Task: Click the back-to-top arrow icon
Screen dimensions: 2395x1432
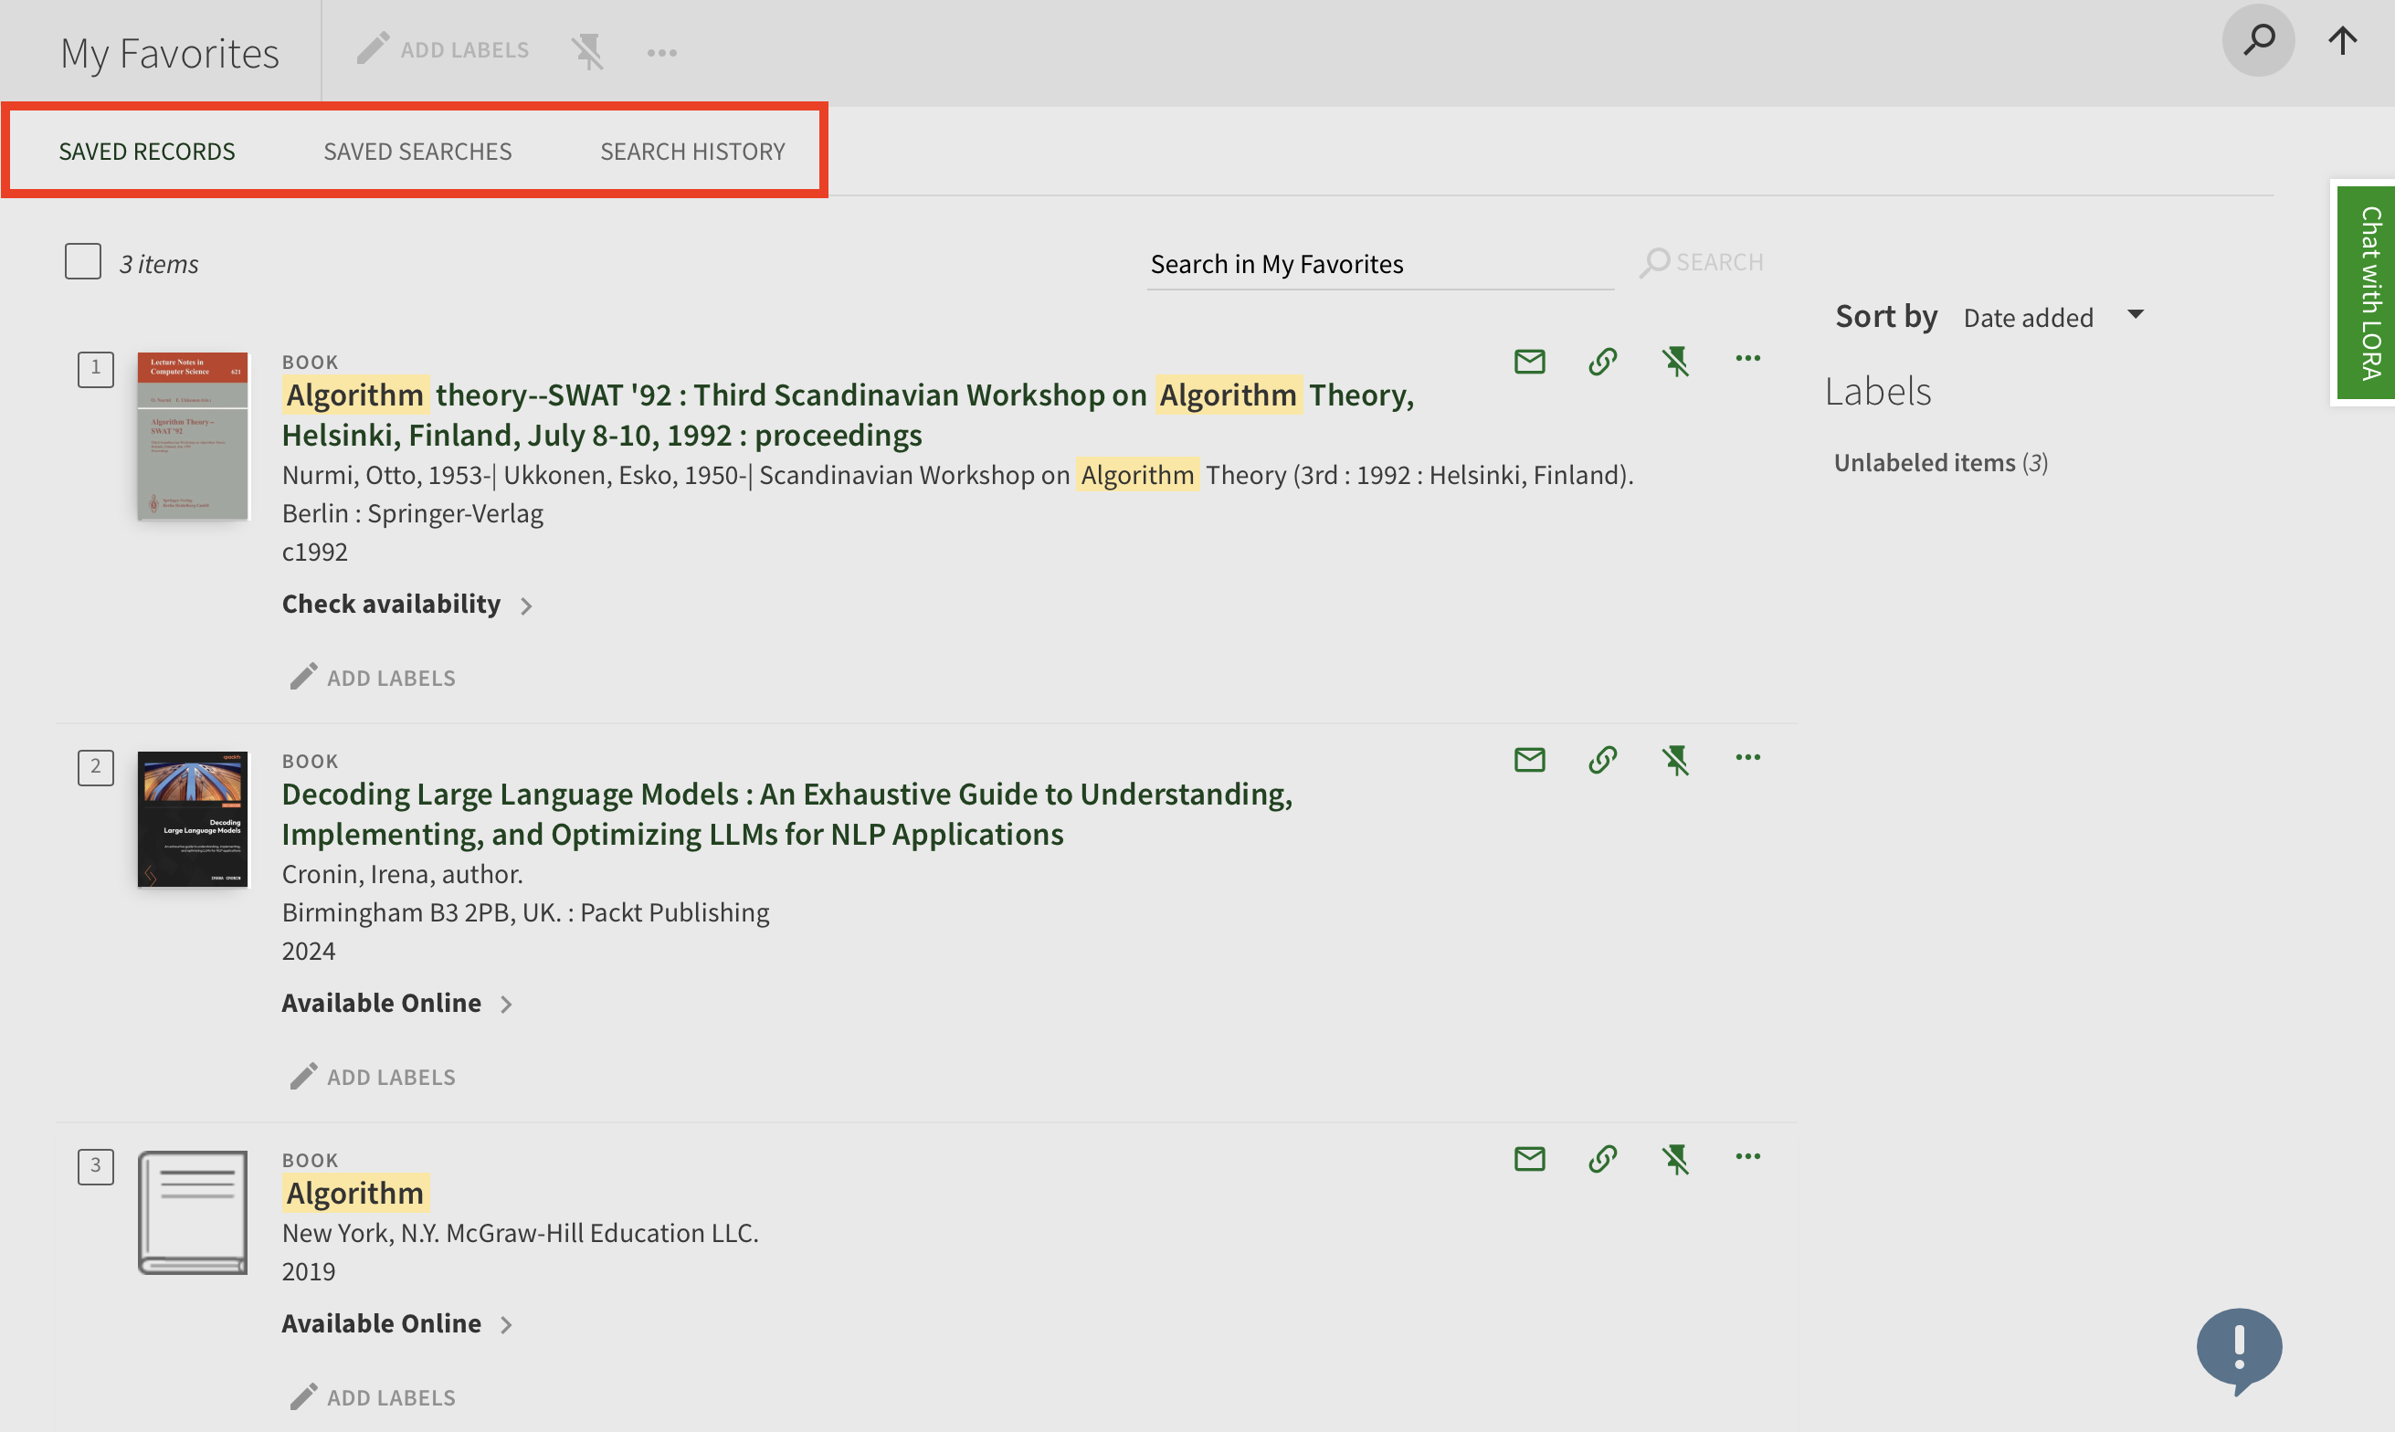Action: coord(2342,40)
